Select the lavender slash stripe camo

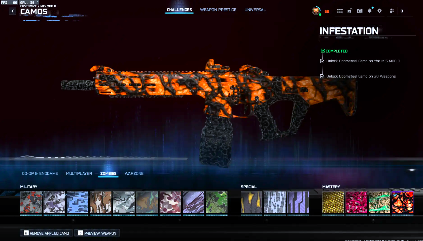[x=193, y=202]
